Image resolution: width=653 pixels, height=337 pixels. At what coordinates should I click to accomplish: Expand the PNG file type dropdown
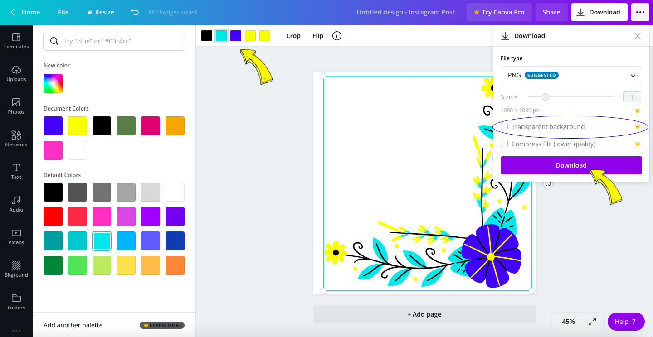tap(571, 75)
